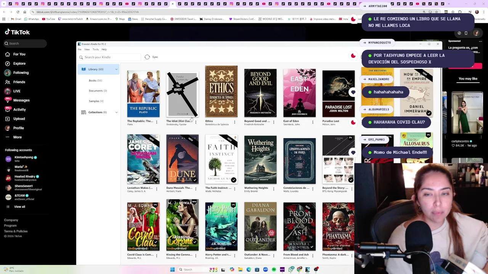Open TikTok For You feed icon

click(7, 54)
